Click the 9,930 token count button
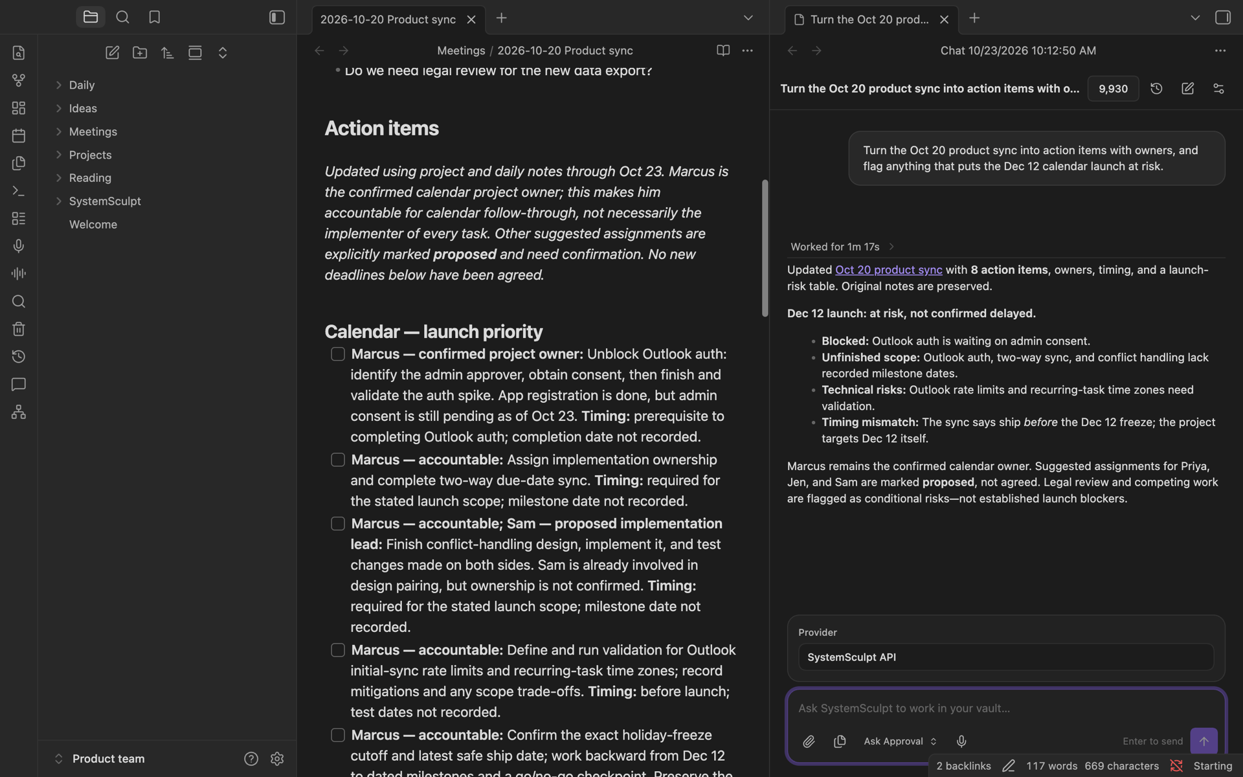The height and width of the screenshot is (777, 1243). pos(1113,89)
